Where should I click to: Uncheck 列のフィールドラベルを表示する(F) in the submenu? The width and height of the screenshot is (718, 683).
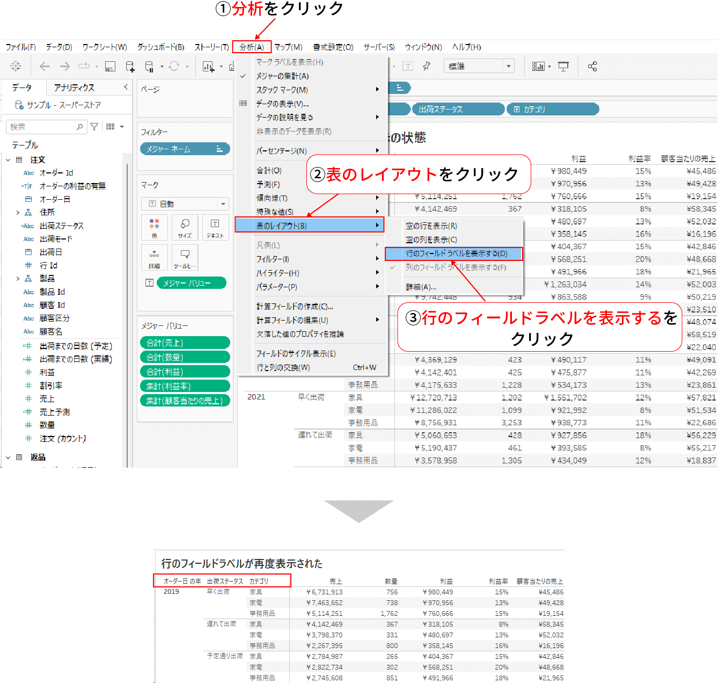[x=456, y=266]
